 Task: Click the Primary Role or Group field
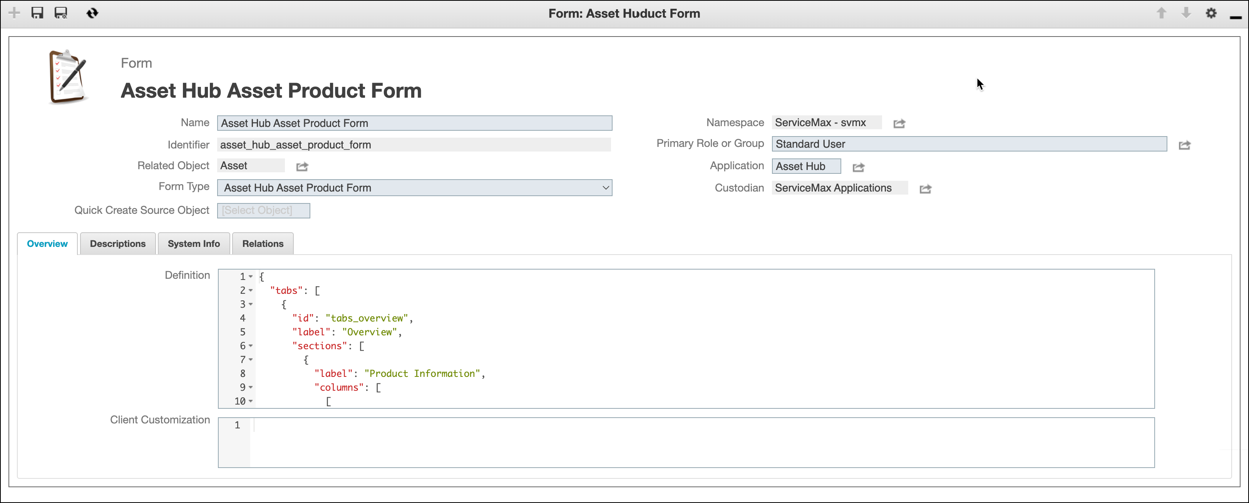coord(969,144)
